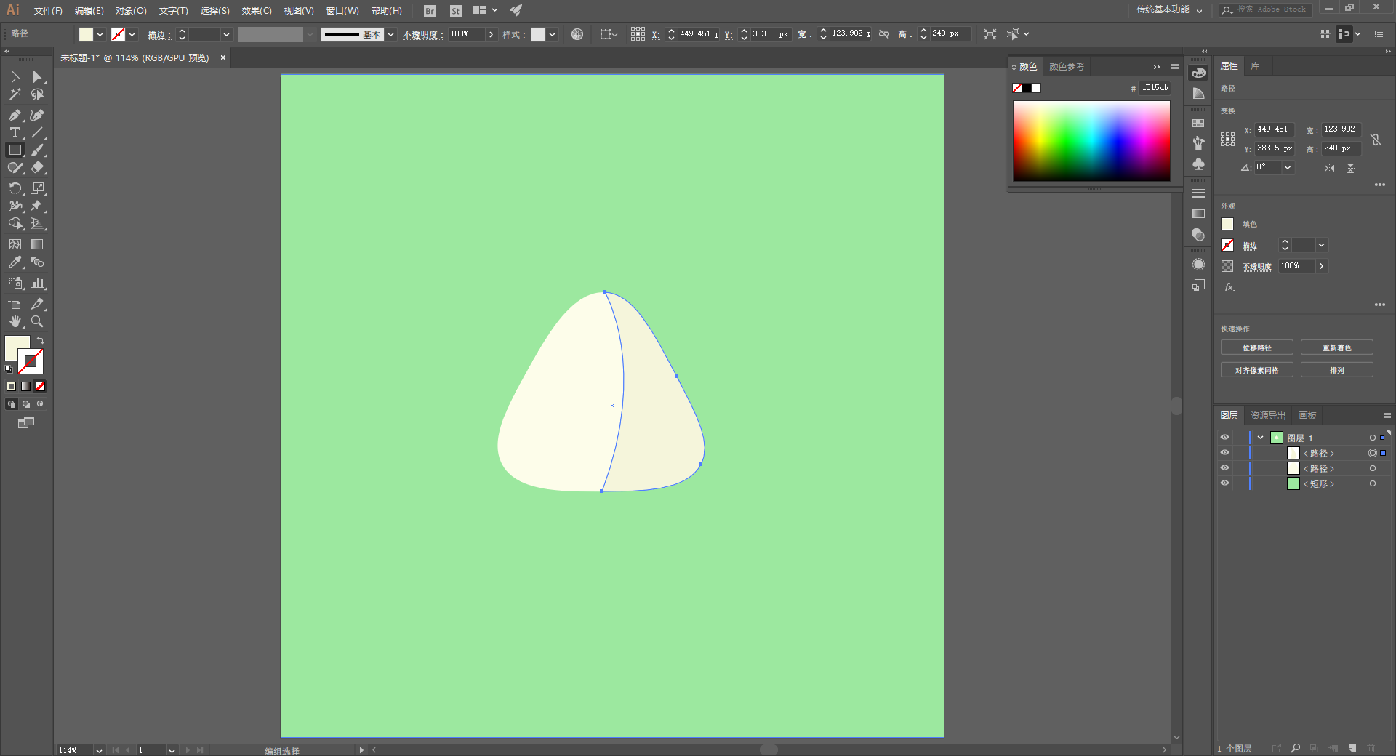Click target circle of 矩形 layer

click(x=1373, y=483)
